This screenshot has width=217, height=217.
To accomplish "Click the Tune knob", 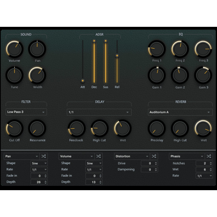I will tap(14, 75).
